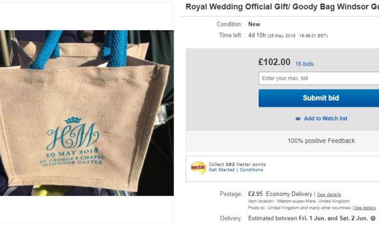
Task: Click the eye icon beside Add to Watch list
Action: [298, 118]
